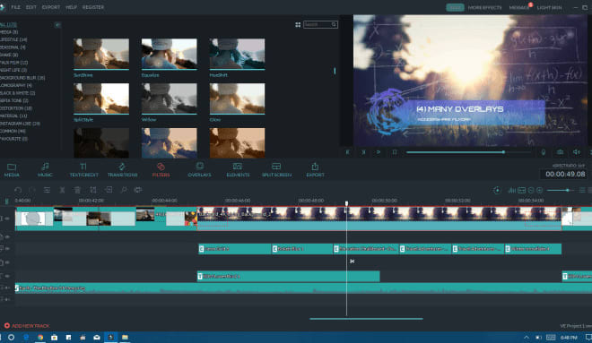Toggle visibility of the text track
Viewport: 592px width, 343px height.
7,276
